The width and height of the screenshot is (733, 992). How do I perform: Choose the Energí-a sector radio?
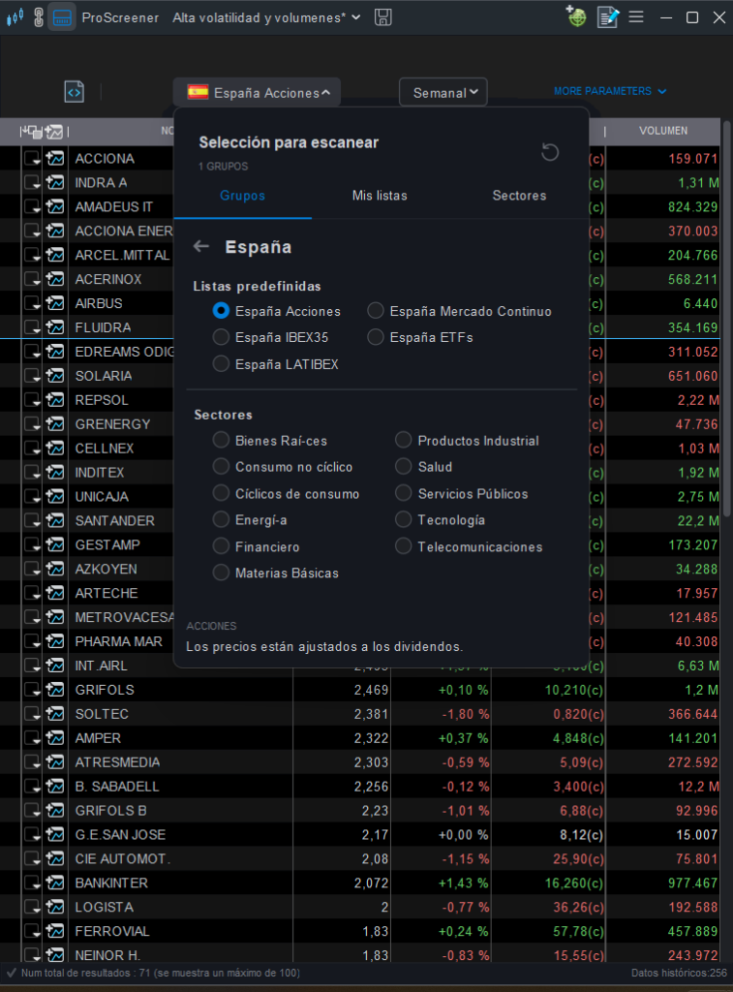[x=221, y=519]
